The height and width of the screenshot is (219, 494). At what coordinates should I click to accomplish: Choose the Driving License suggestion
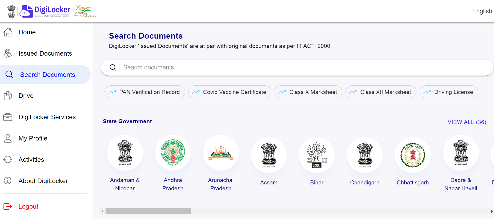(449, 92)
